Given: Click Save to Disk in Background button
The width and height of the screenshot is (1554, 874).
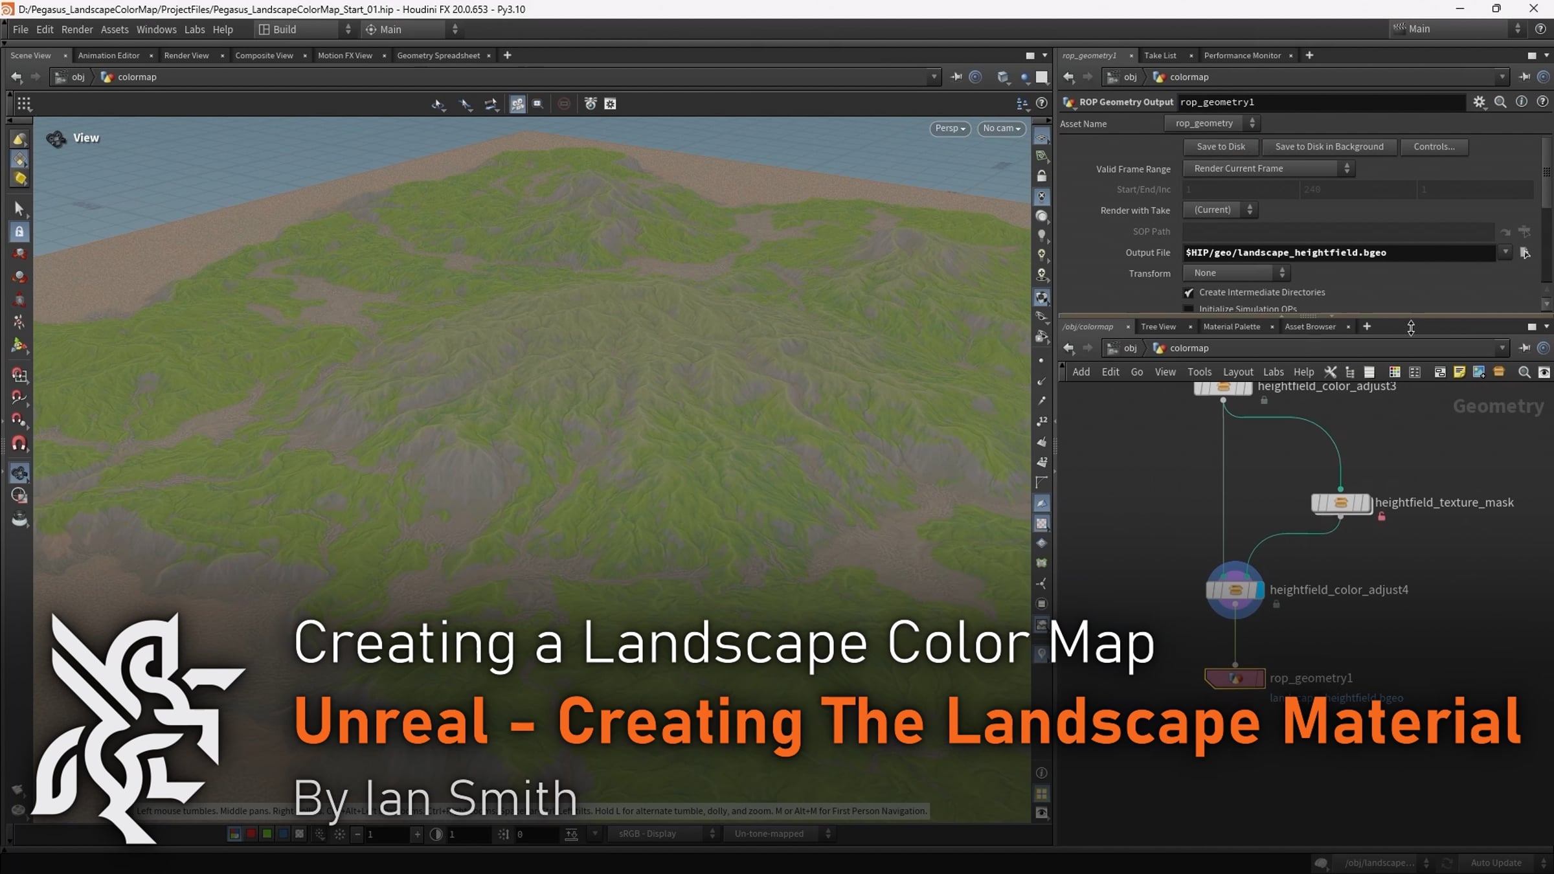Looking at the screenshot, I should coord(1329,147).
